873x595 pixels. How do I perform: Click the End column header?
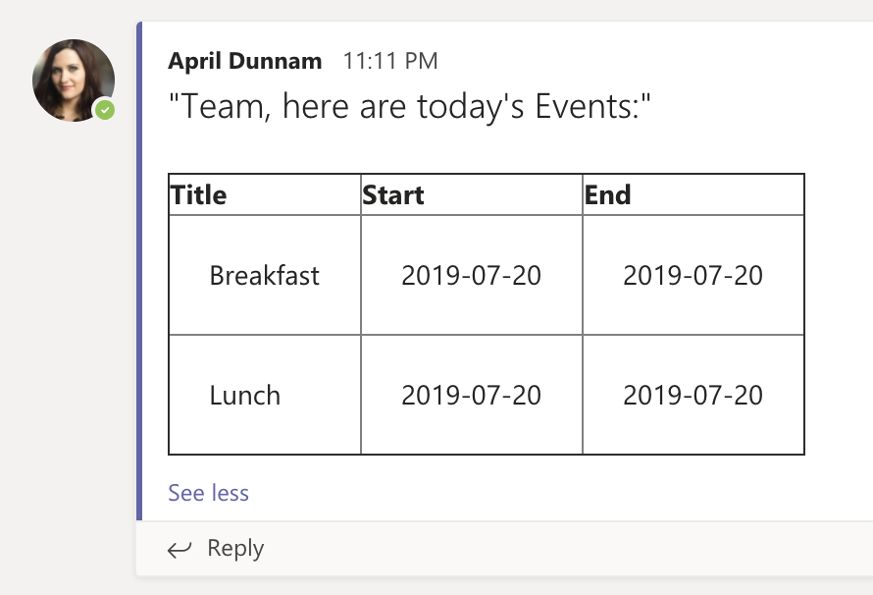607,195
